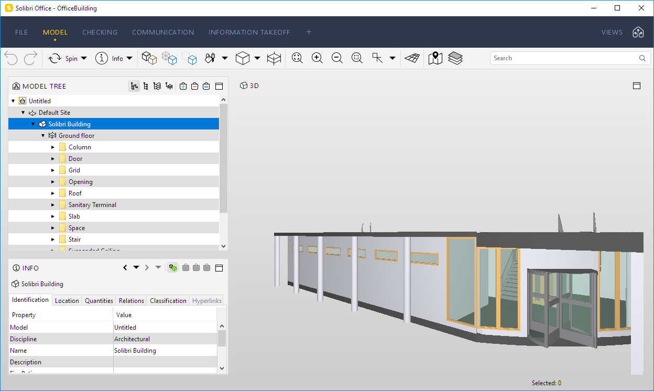Click the Undo arrow button
Viewport: 654px width, 391px height.
pos(10,58)
